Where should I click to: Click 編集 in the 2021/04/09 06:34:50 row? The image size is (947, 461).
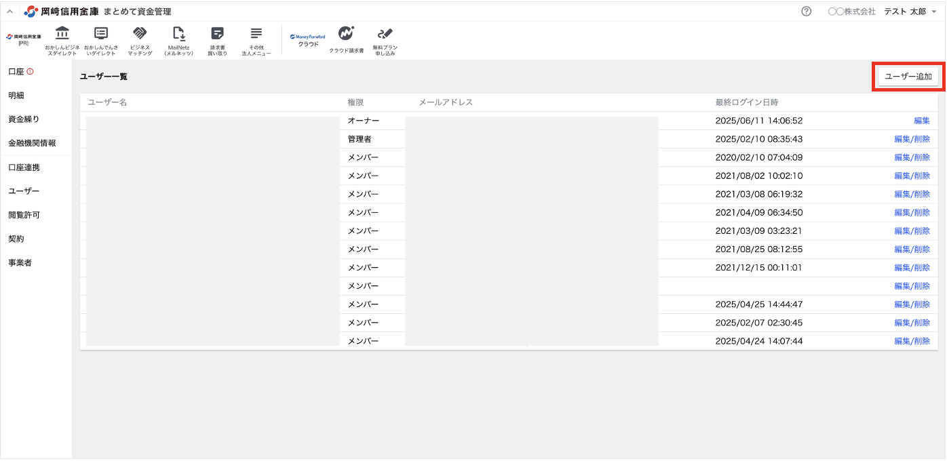pyautogui.click(x=902, y=212)
